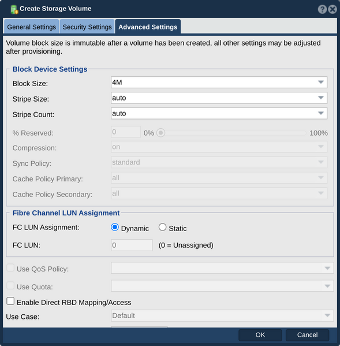This screenshot has width=340, height=346.
Task: Open the Block Size dropdown
Action: click(x=219, y=82)
